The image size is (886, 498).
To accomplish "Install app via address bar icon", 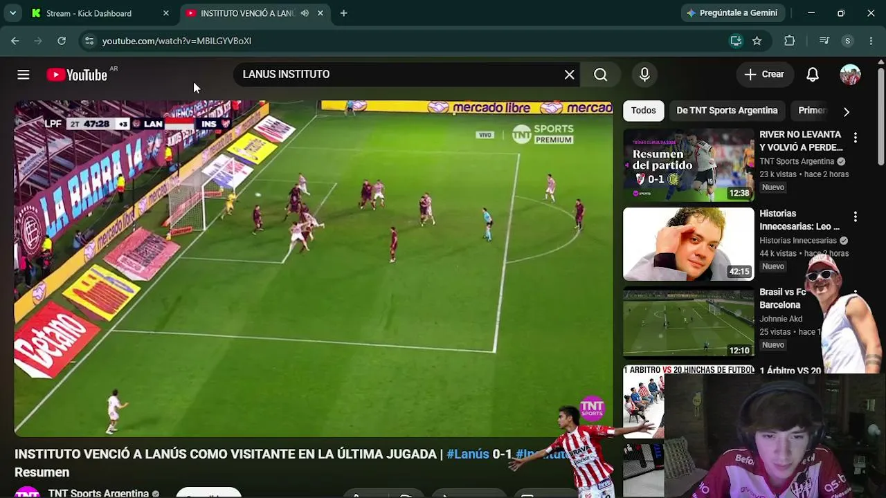I will [736, 41].
